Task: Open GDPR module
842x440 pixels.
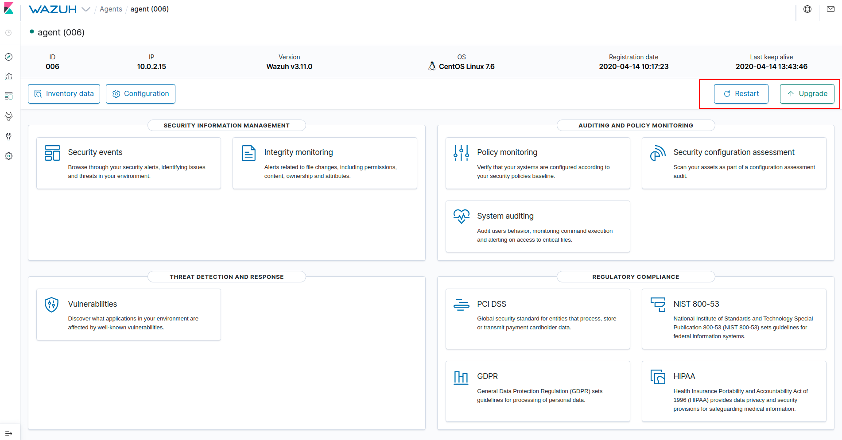Action: coord(488,376)
